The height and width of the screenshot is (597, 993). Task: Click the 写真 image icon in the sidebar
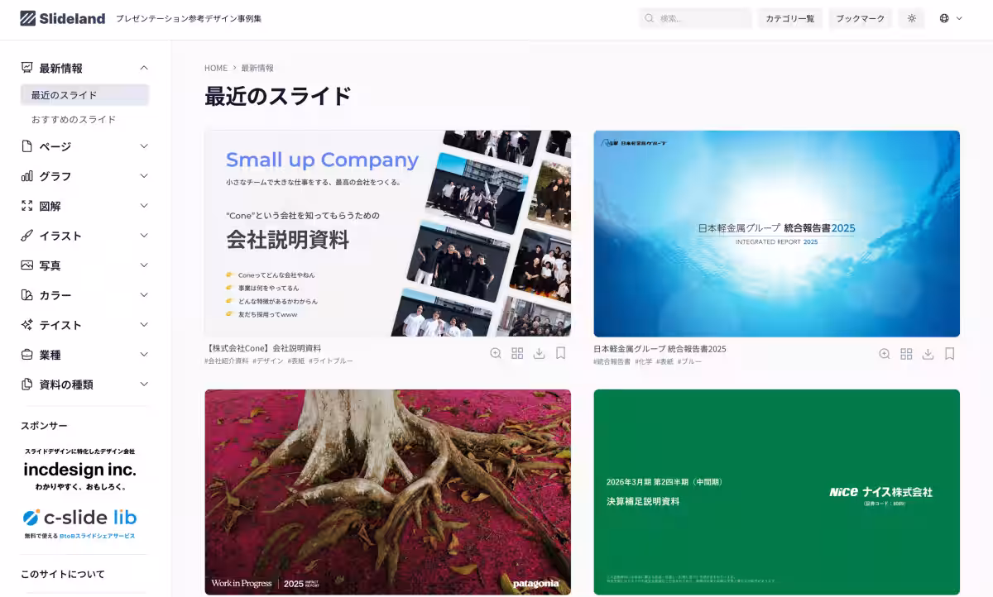click(28, 265)
